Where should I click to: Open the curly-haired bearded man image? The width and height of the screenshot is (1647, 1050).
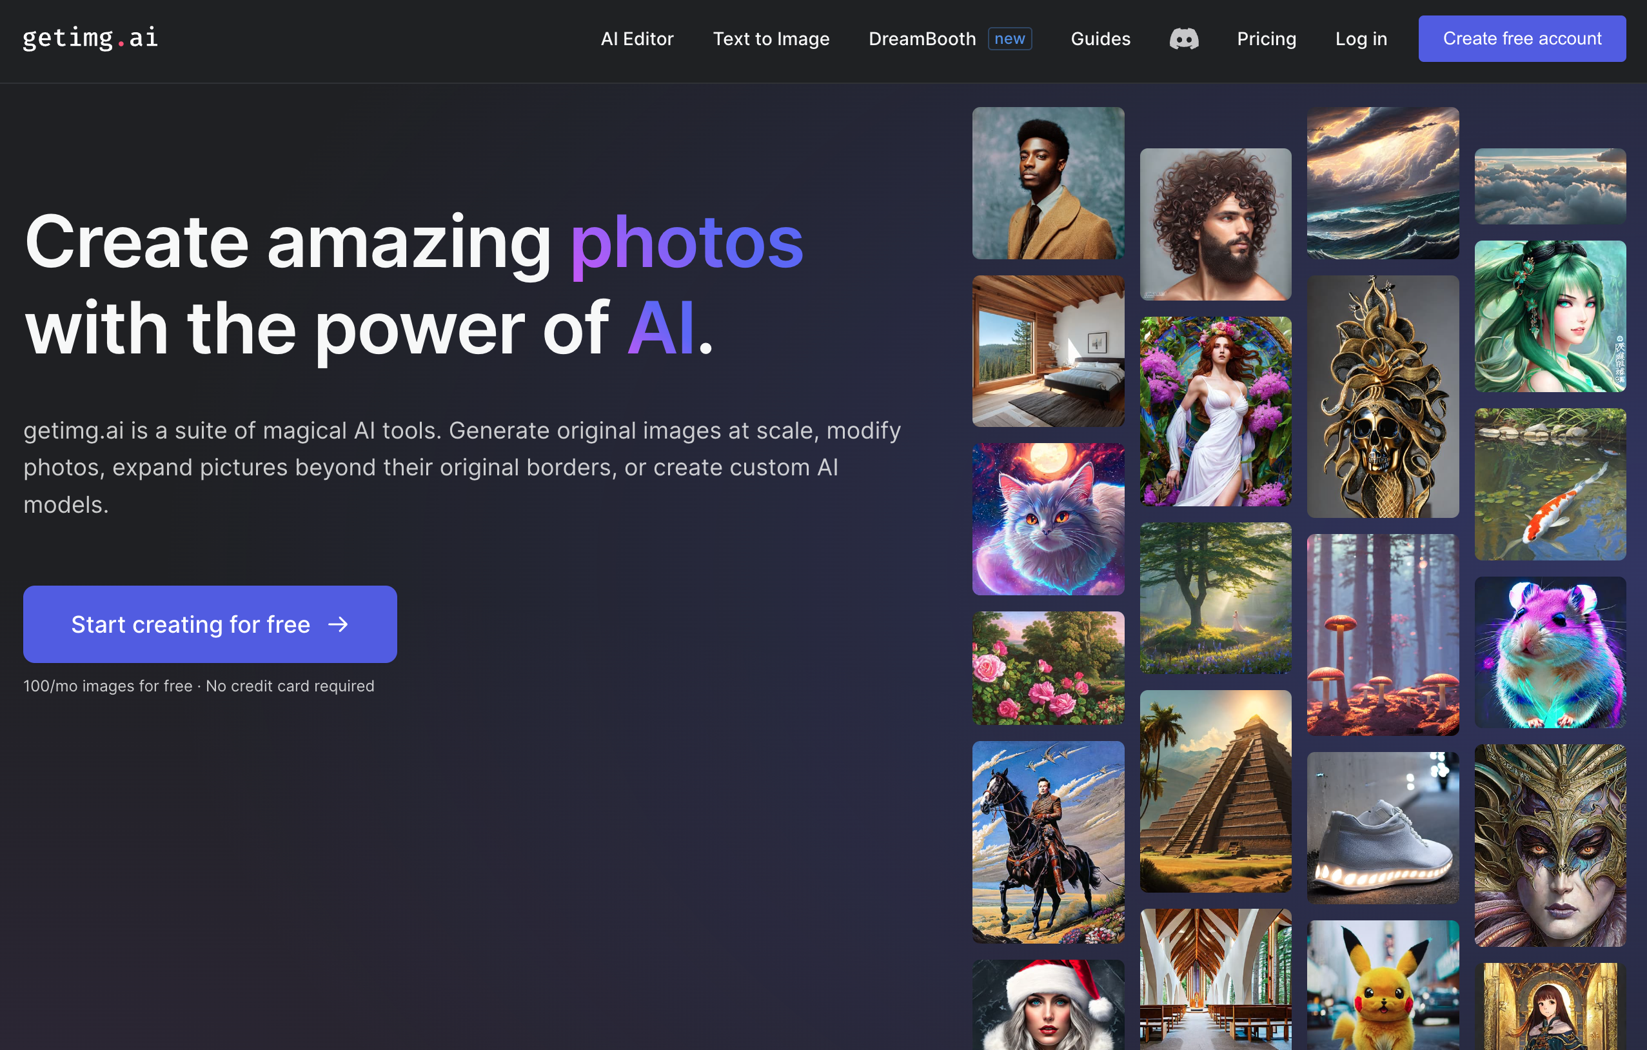[x=1216, y=224]
